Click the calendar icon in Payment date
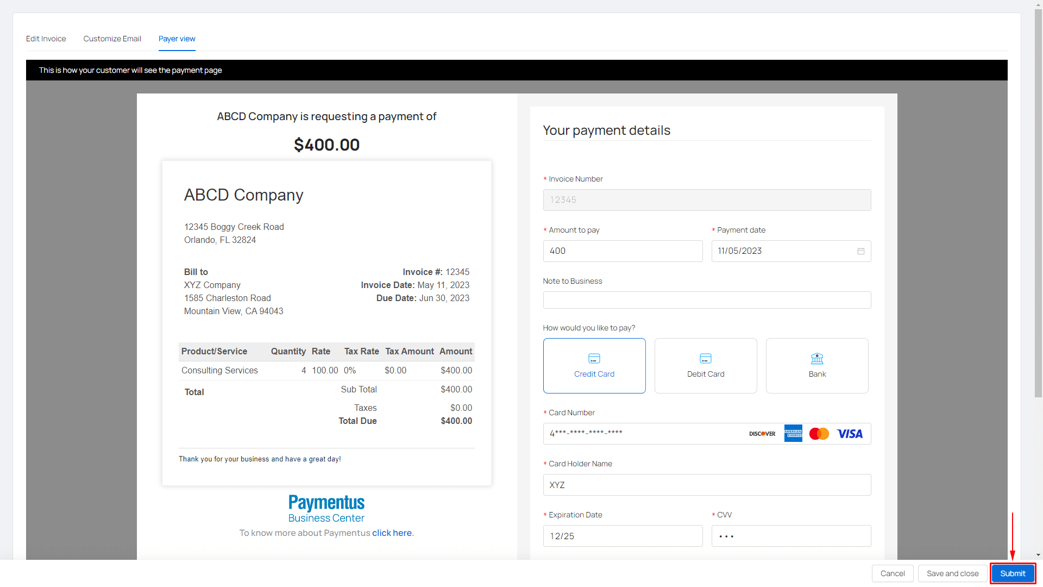Screen dimensions: 1043x587 point(861,251)
